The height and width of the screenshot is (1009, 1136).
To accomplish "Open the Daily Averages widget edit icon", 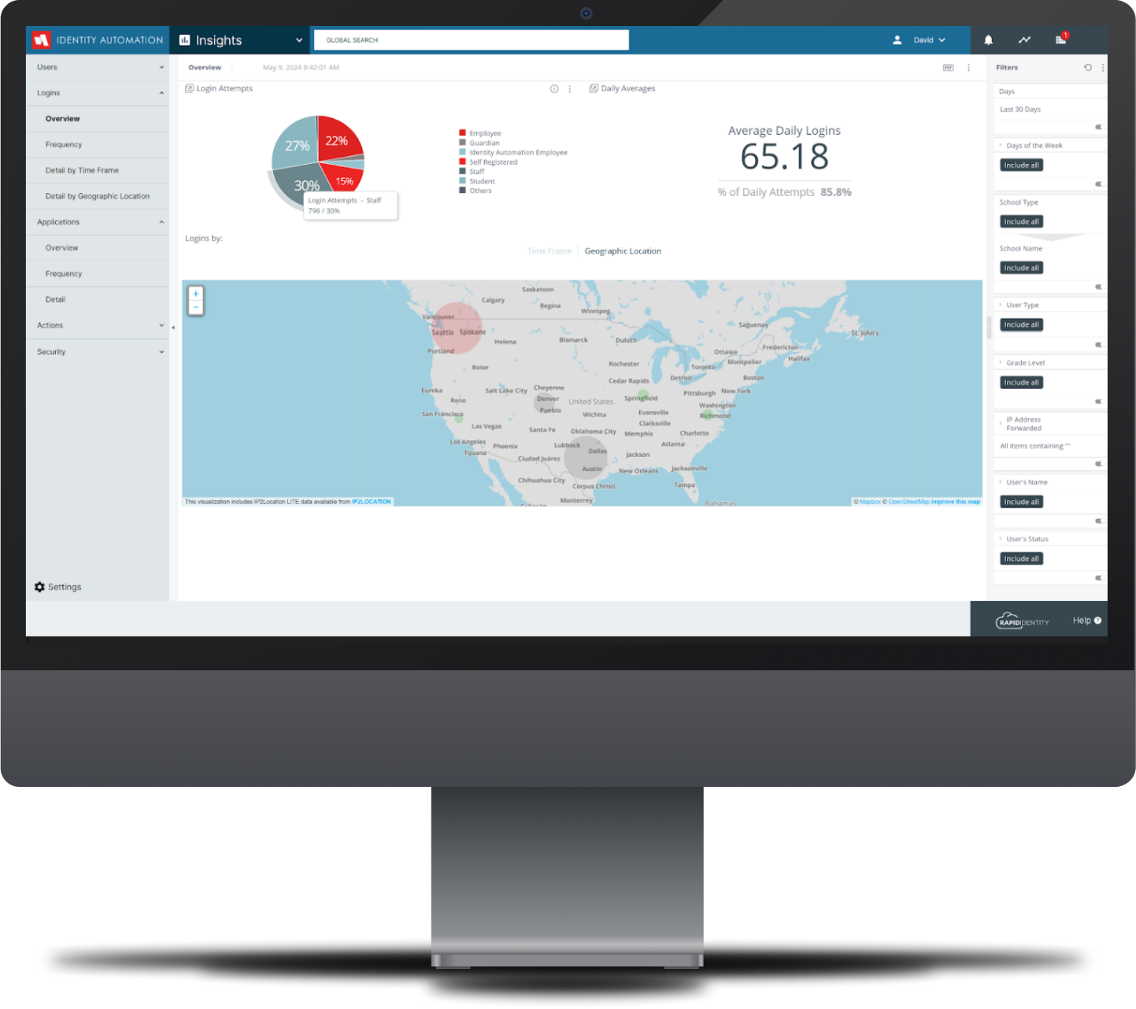I will tap(594, 88).
